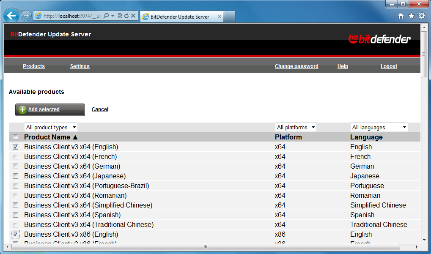Click the search magnifier in address bar
431x254 pixels.
click(106, 16)
